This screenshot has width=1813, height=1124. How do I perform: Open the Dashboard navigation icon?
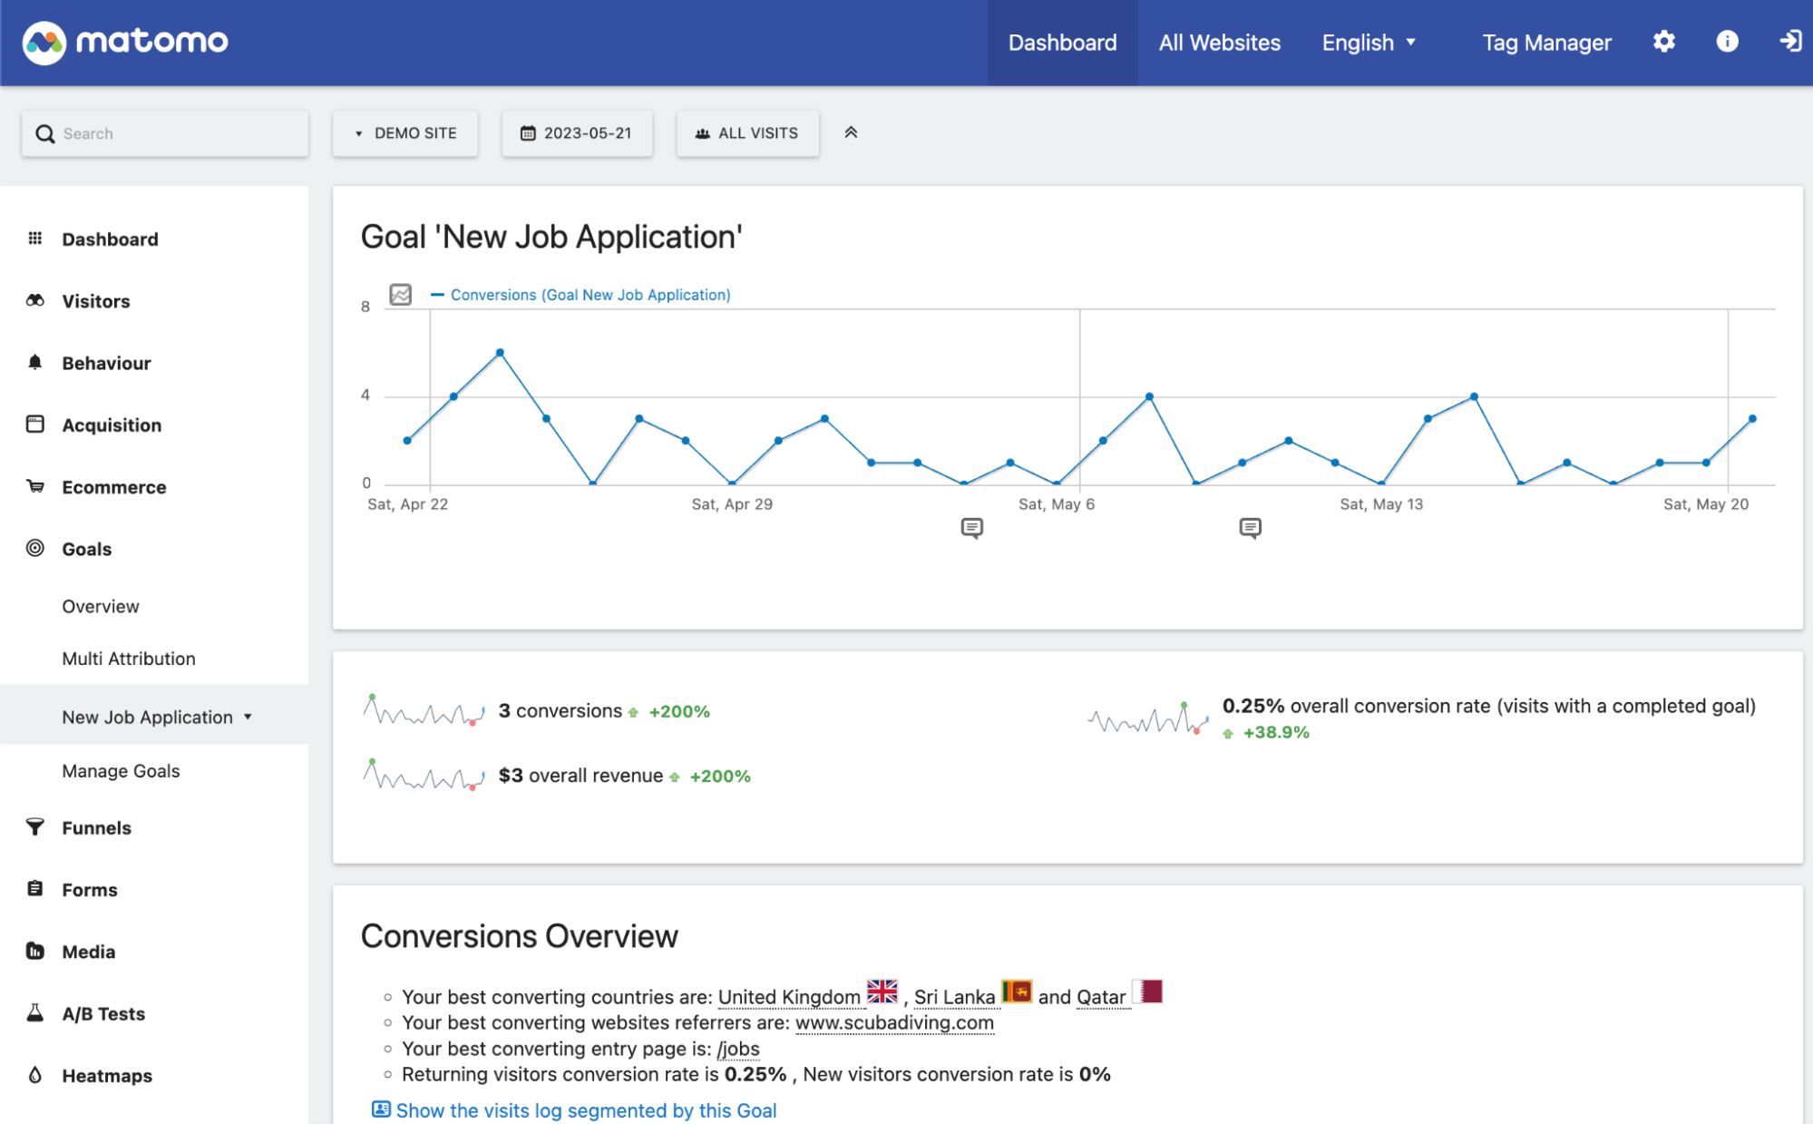[x=34, y=239]
